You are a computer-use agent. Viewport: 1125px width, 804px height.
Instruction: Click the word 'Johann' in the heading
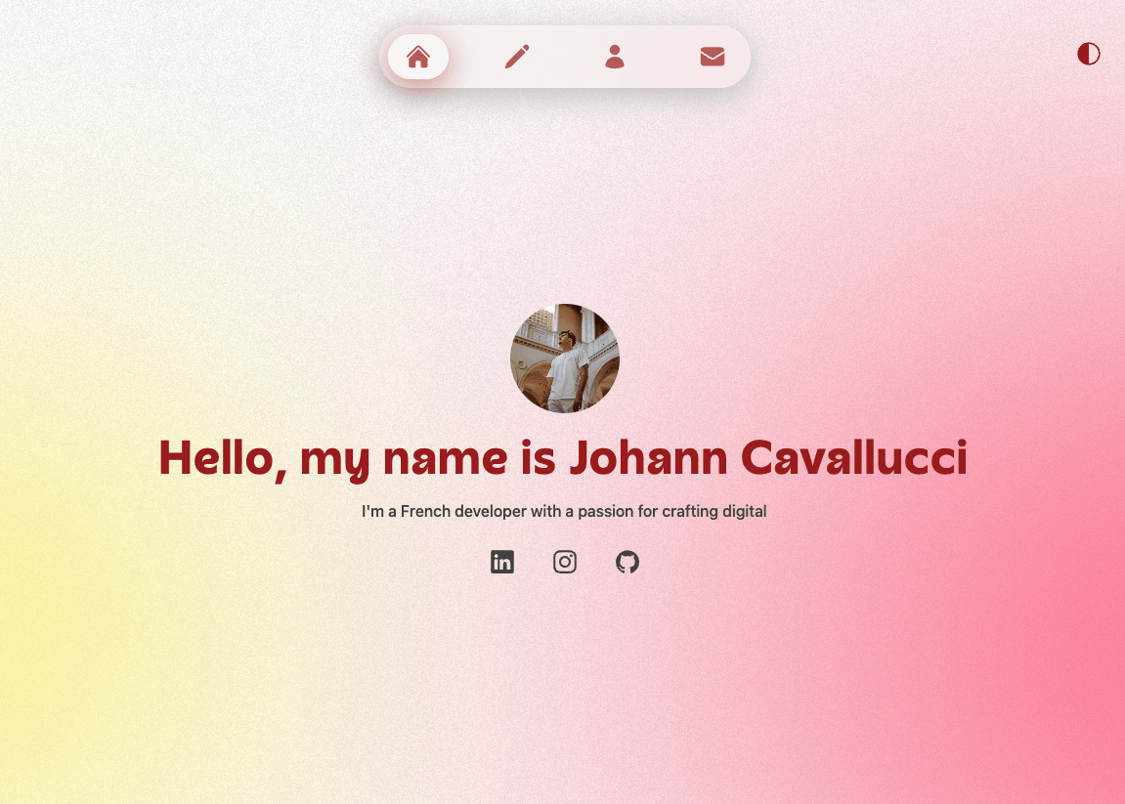(648, 457)
